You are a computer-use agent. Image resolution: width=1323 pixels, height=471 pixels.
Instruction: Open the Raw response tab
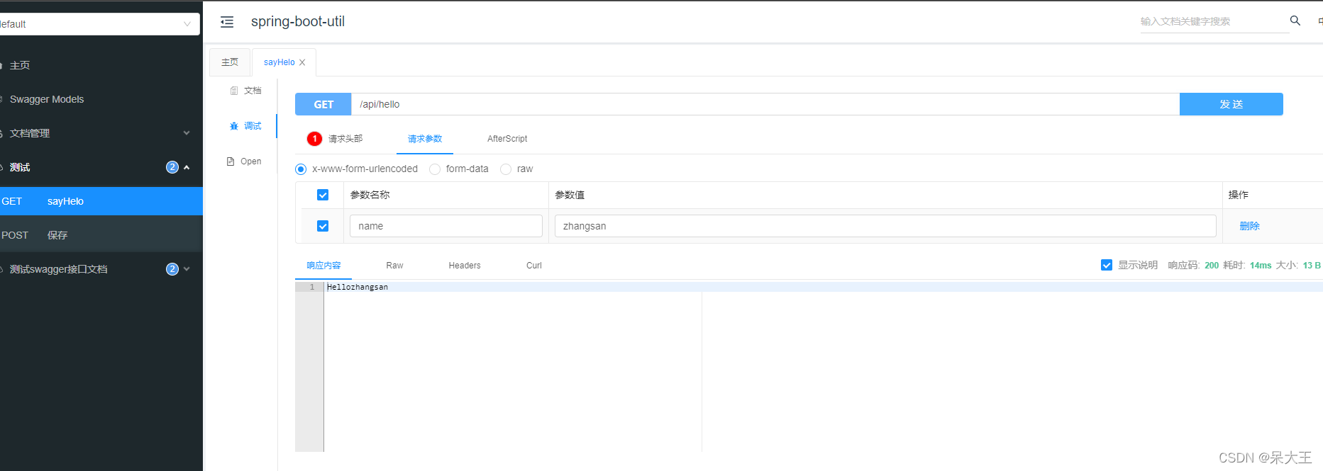coord(394,266)
